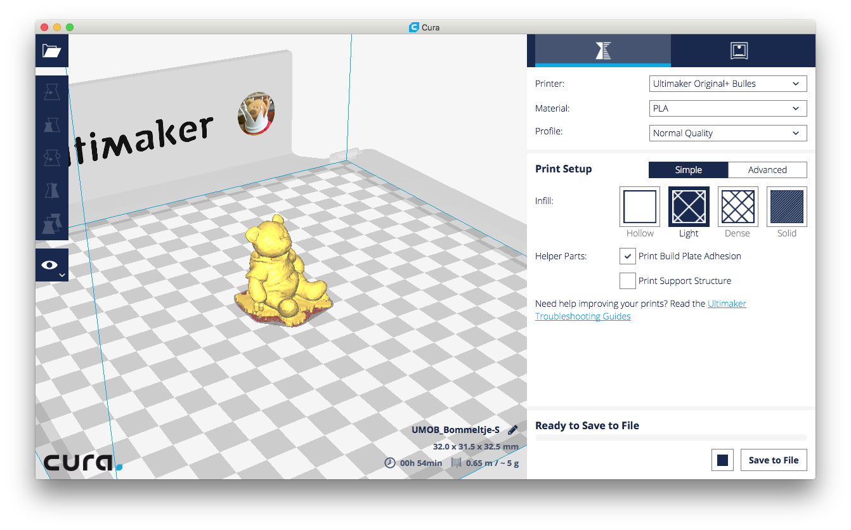This screenshot has width=851, height=530.
Task: Switch to the Advanced print setup tab
Action: (767, 170)
